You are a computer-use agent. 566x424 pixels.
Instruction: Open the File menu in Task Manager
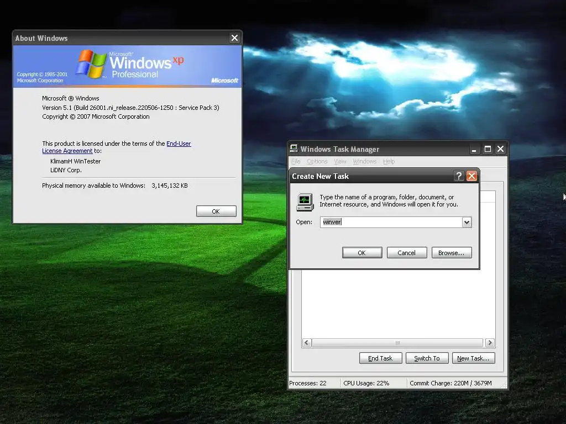coord(296,161)
